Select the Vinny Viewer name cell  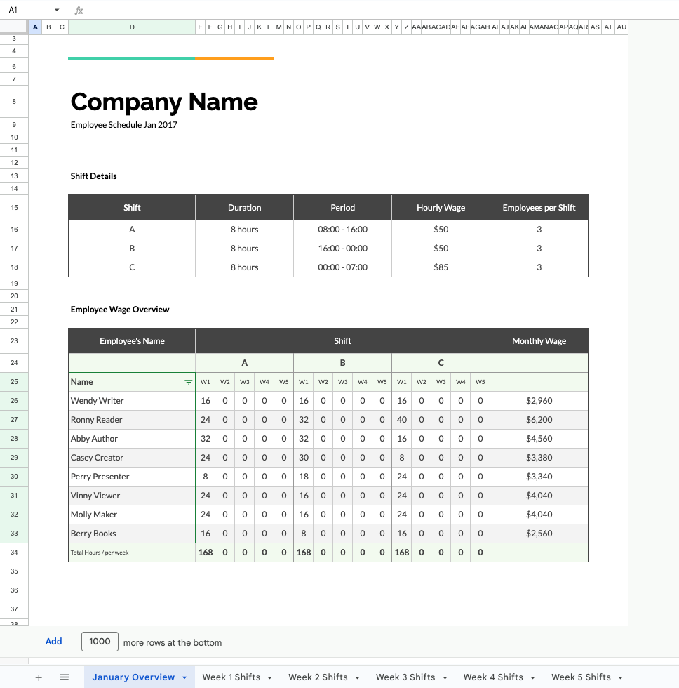tap(132, 496)
